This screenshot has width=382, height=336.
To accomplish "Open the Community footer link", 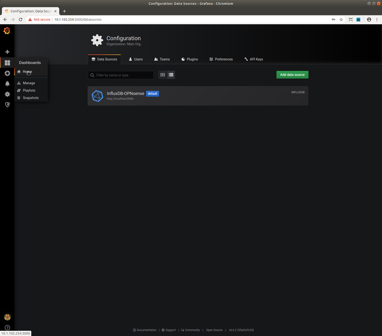I will (190, 330).
